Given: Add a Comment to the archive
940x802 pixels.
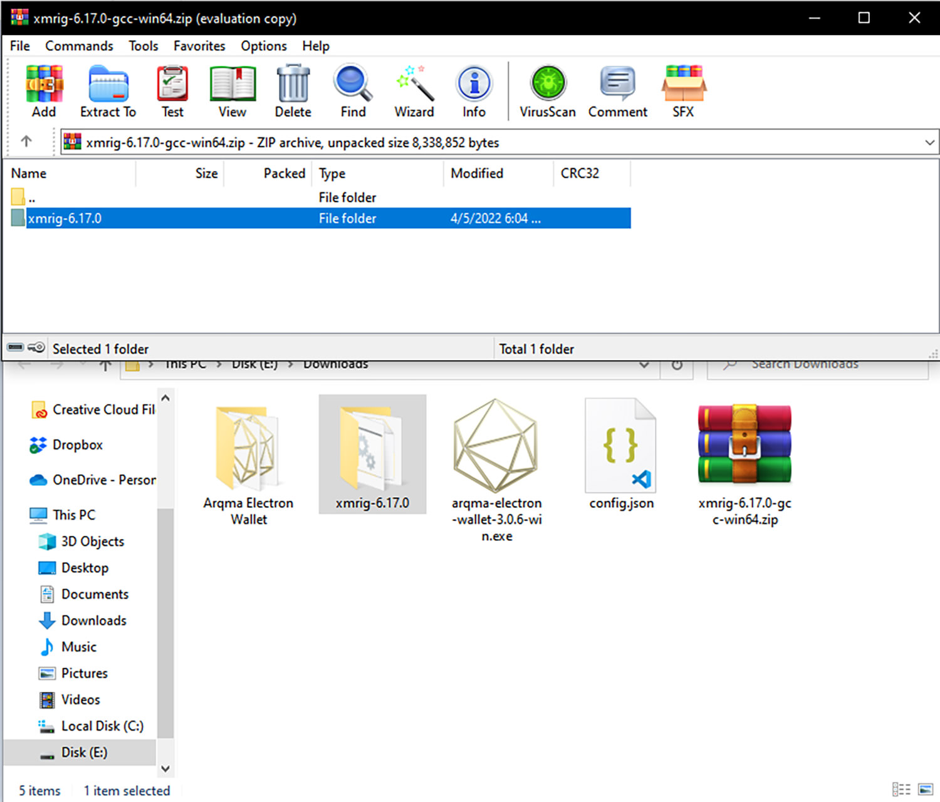Looking at the screenshot, I should pos(617,91).
